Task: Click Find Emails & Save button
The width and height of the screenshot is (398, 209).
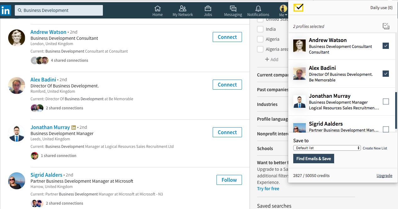Action: (x=314, y=159)
